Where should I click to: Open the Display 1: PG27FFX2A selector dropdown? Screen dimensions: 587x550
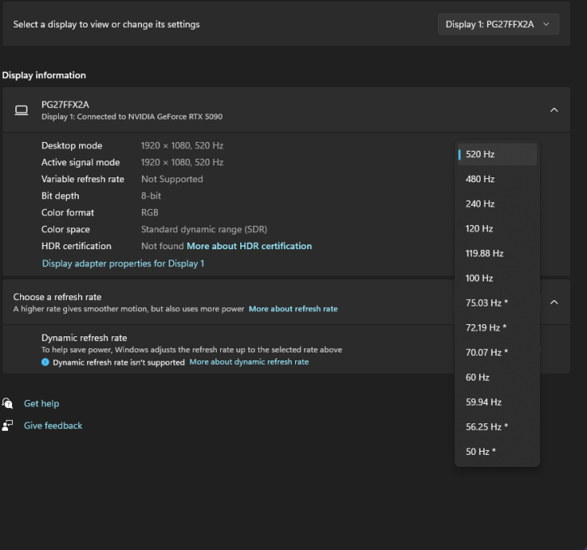[498, 24]
